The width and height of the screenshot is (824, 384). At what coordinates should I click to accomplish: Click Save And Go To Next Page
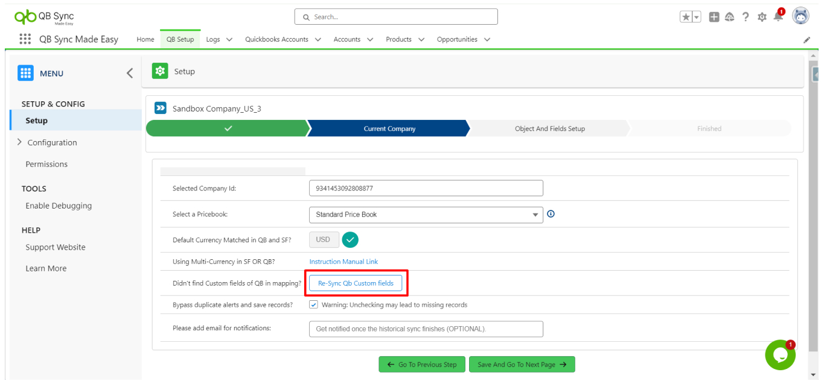[522, 364]
